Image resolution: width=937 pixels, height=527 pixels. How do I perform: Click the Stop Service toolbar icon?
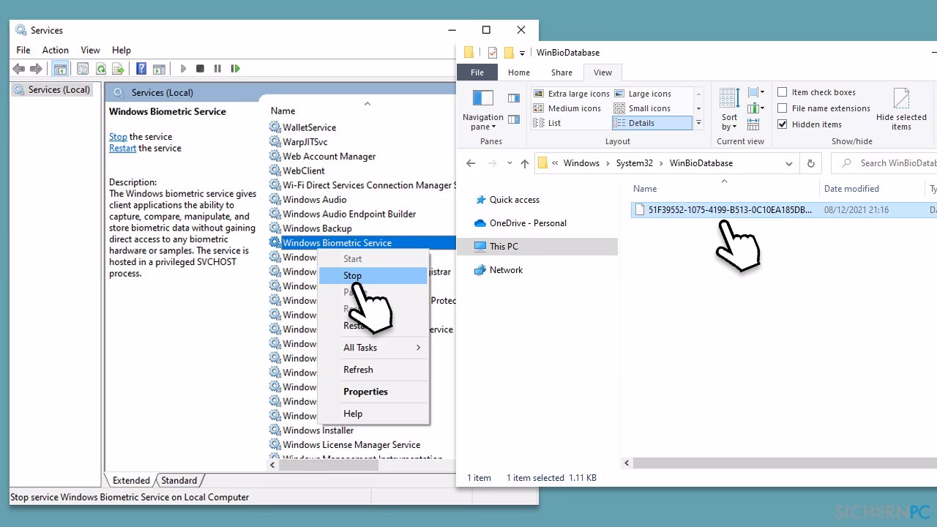[x=200, y=69]
